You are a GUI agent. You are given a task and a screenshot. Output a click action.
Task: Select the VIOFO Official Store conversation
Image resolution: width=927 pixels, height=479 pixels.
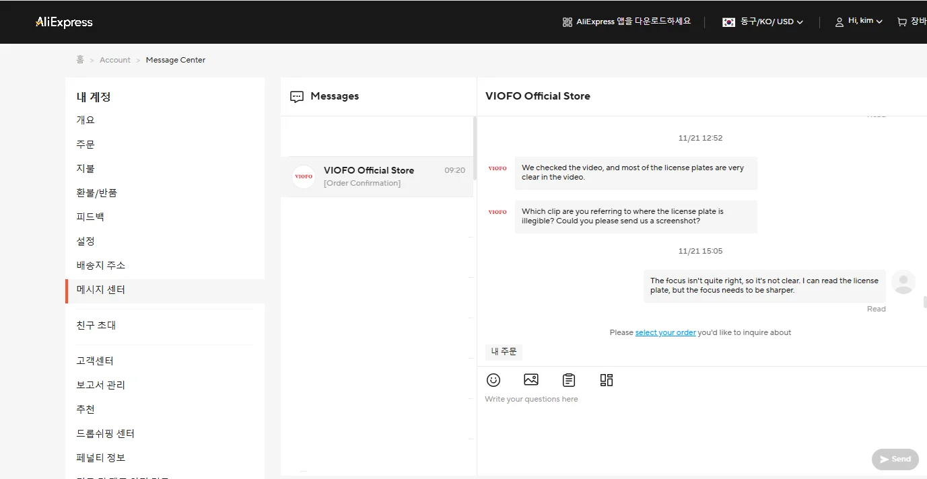click(377, 176)
